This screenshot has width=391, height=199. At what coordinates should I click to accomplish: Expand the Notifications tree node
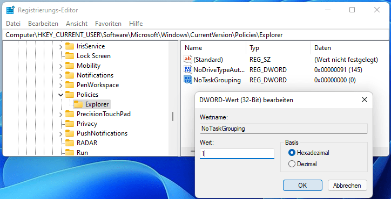point(60,75)
